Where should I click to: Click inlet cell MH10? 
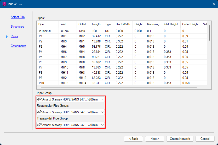(x=64, y=67)
